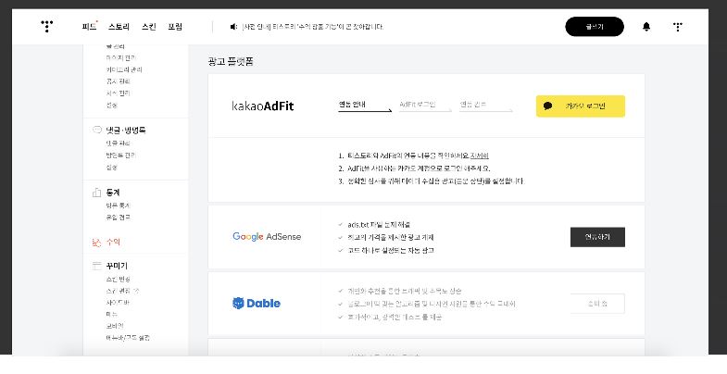
Task: Click the kakaoAdFit logo
Action: tap(263, 106)
